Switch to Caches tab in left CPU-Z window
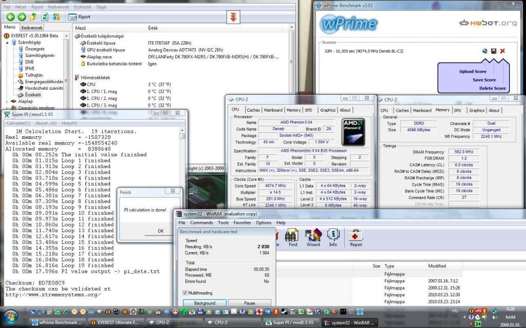Screen dimensions: 526x328 tap(253, 110)
